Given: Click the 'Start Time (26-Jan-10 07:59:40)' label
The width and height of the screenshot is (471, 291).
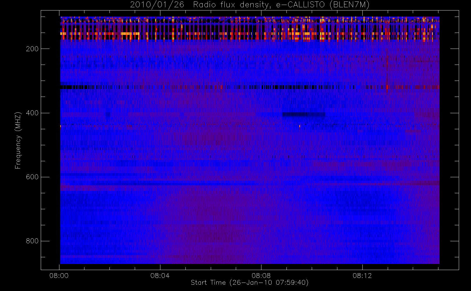Looking at the screenshot, I should pyautogui.click(x=250, y=283).
